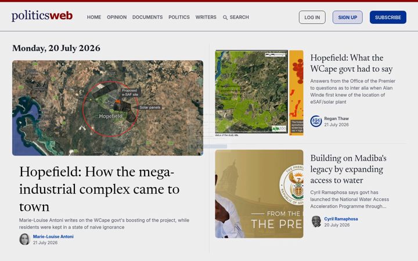Open Cyril Ramaphosa's author avatar
Screen dimensions: 418x261
(316, 222)
